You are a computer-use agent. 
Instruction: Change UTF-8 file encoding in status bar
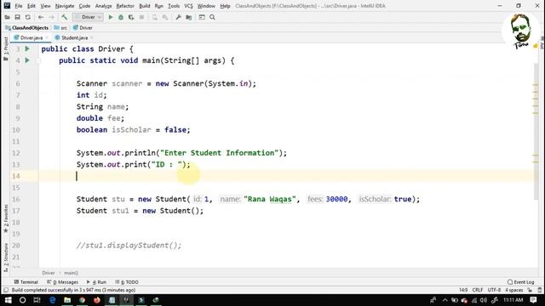(494, 290)
